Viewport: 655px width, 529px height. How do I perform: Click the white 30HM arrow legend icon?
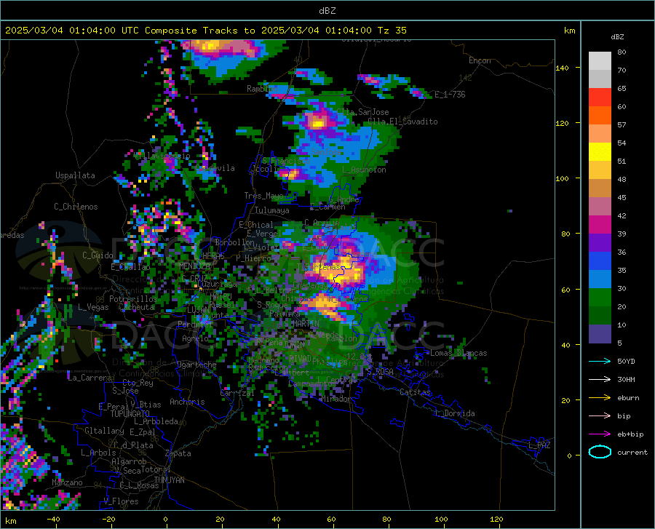pyautogui.click(x=600, y=380)
